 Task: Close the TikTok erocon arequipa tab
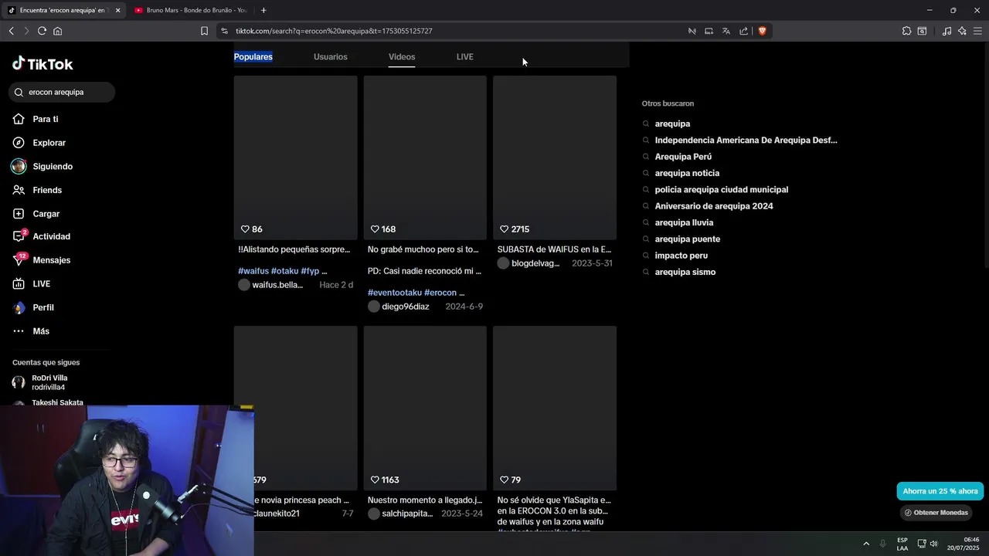pyautogui.click(x=117, y=10)
